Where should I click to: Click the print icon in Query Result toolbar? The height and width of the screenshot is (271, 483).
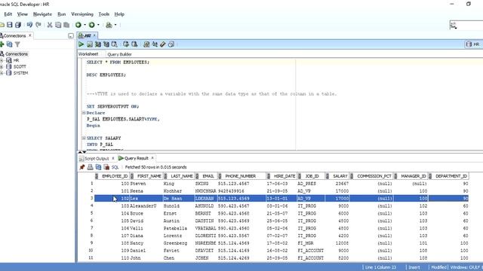[90, 167]
